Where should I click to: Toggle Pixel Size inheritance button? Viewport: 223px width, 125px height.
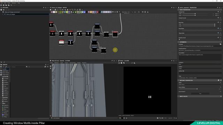pos(218,22)
